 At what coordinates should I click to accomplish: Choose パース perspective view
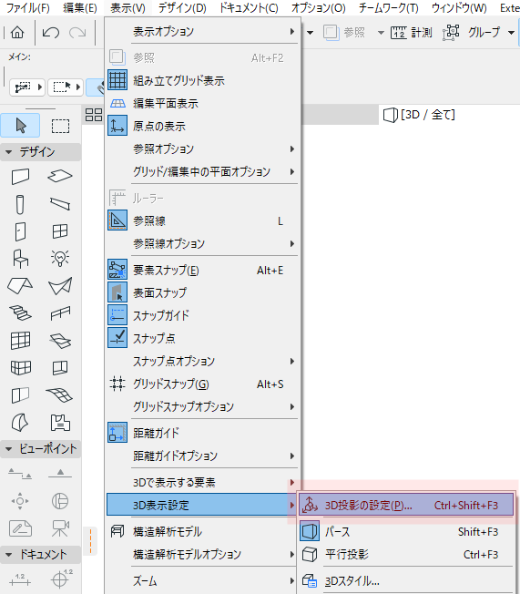[x=406, y=531]
